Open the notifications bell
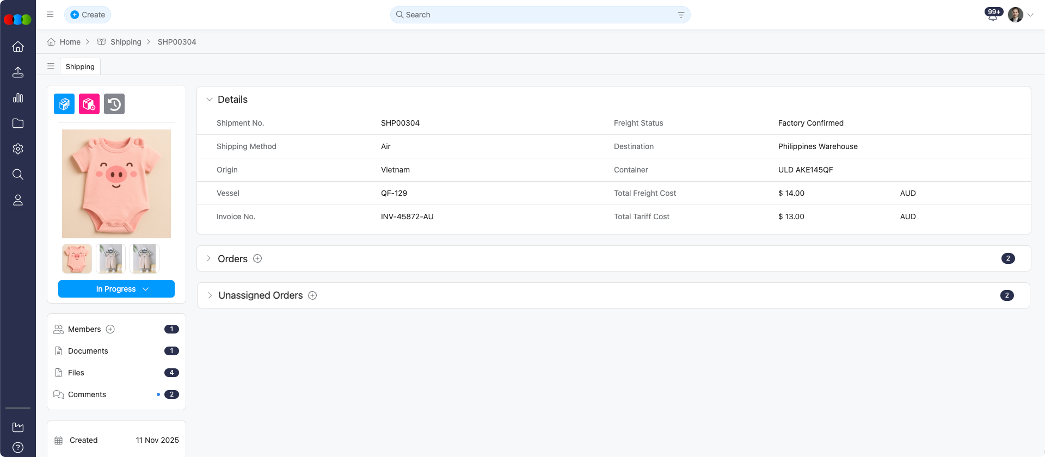Image resolution: width=1045 pixels, height=457 pixels. pyautogui.click(x=992, y=15)
